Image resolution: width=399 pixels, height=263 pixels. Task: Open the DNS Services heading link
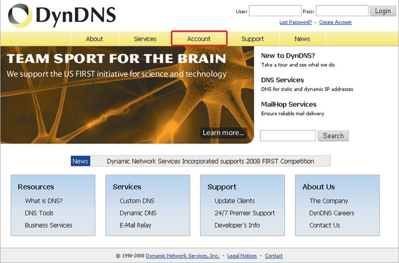pyautogui.click(x=282, y=80)
